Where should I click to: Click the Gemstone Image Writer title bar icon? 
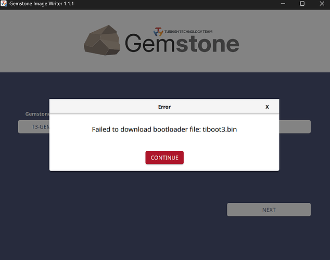(x=4, y=4)
